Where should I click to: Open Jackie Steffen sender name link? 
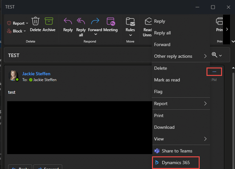(x=36, y=74)
